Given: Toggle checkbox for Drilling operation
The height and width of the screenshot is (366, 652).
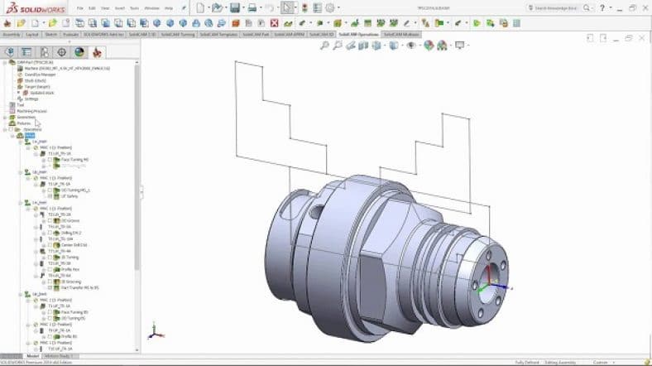Looking at the screenshot, I should pyautogui.click(x=50, y=233).
